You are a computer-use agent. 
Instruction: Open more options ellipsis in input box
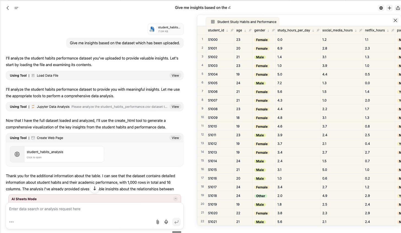12,222
